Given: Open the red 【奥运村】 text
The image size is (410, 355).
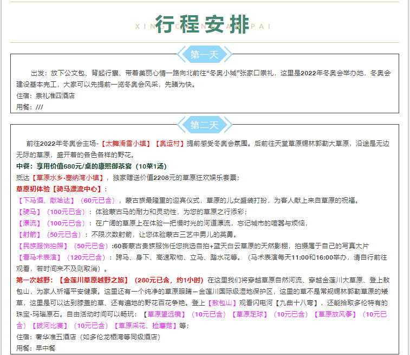Looking at the screenshot, I should tap(170, 144).
